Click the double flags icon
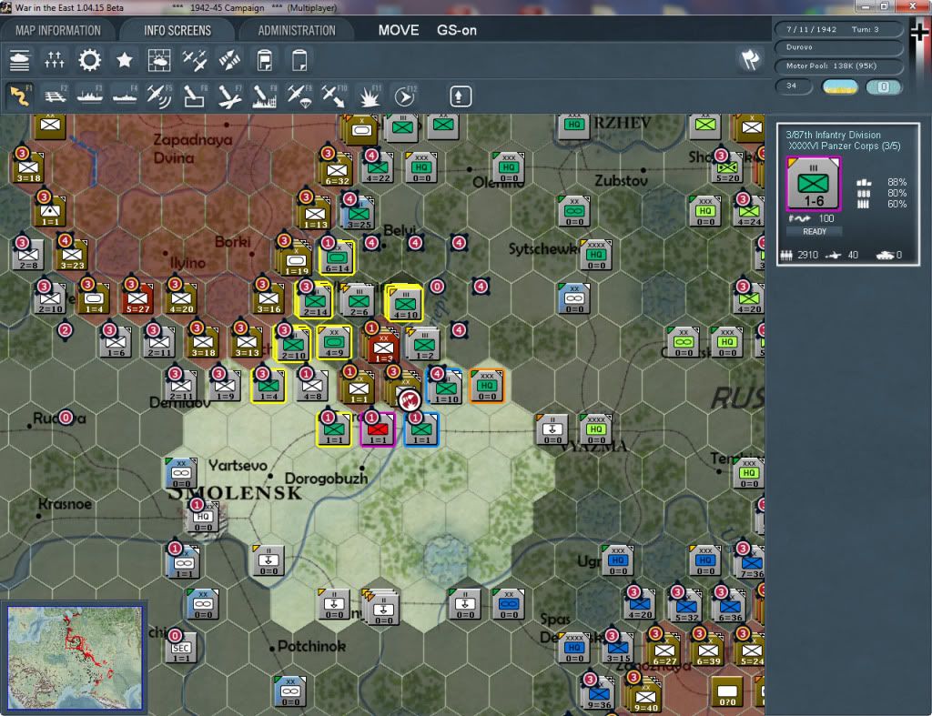The width and height of the screenshot is (932, 716). tap(750, 59)
